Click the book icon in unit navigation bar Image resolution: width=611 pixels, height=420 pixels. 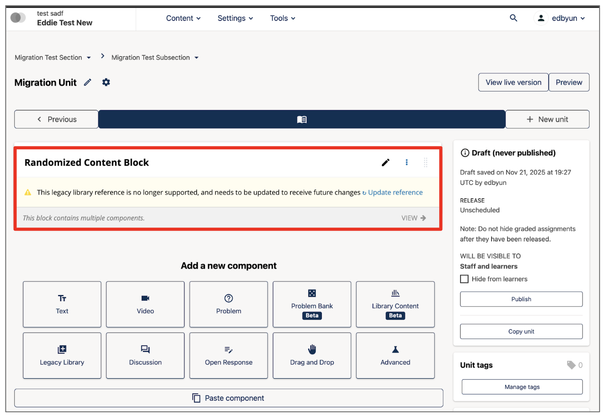[x=302, y=120]
